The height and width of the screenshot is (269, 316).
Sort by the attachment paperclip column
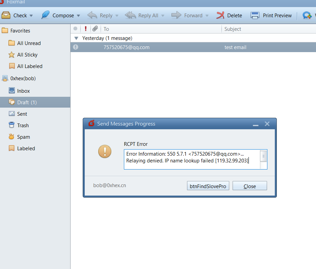click(x=95, y=28)
